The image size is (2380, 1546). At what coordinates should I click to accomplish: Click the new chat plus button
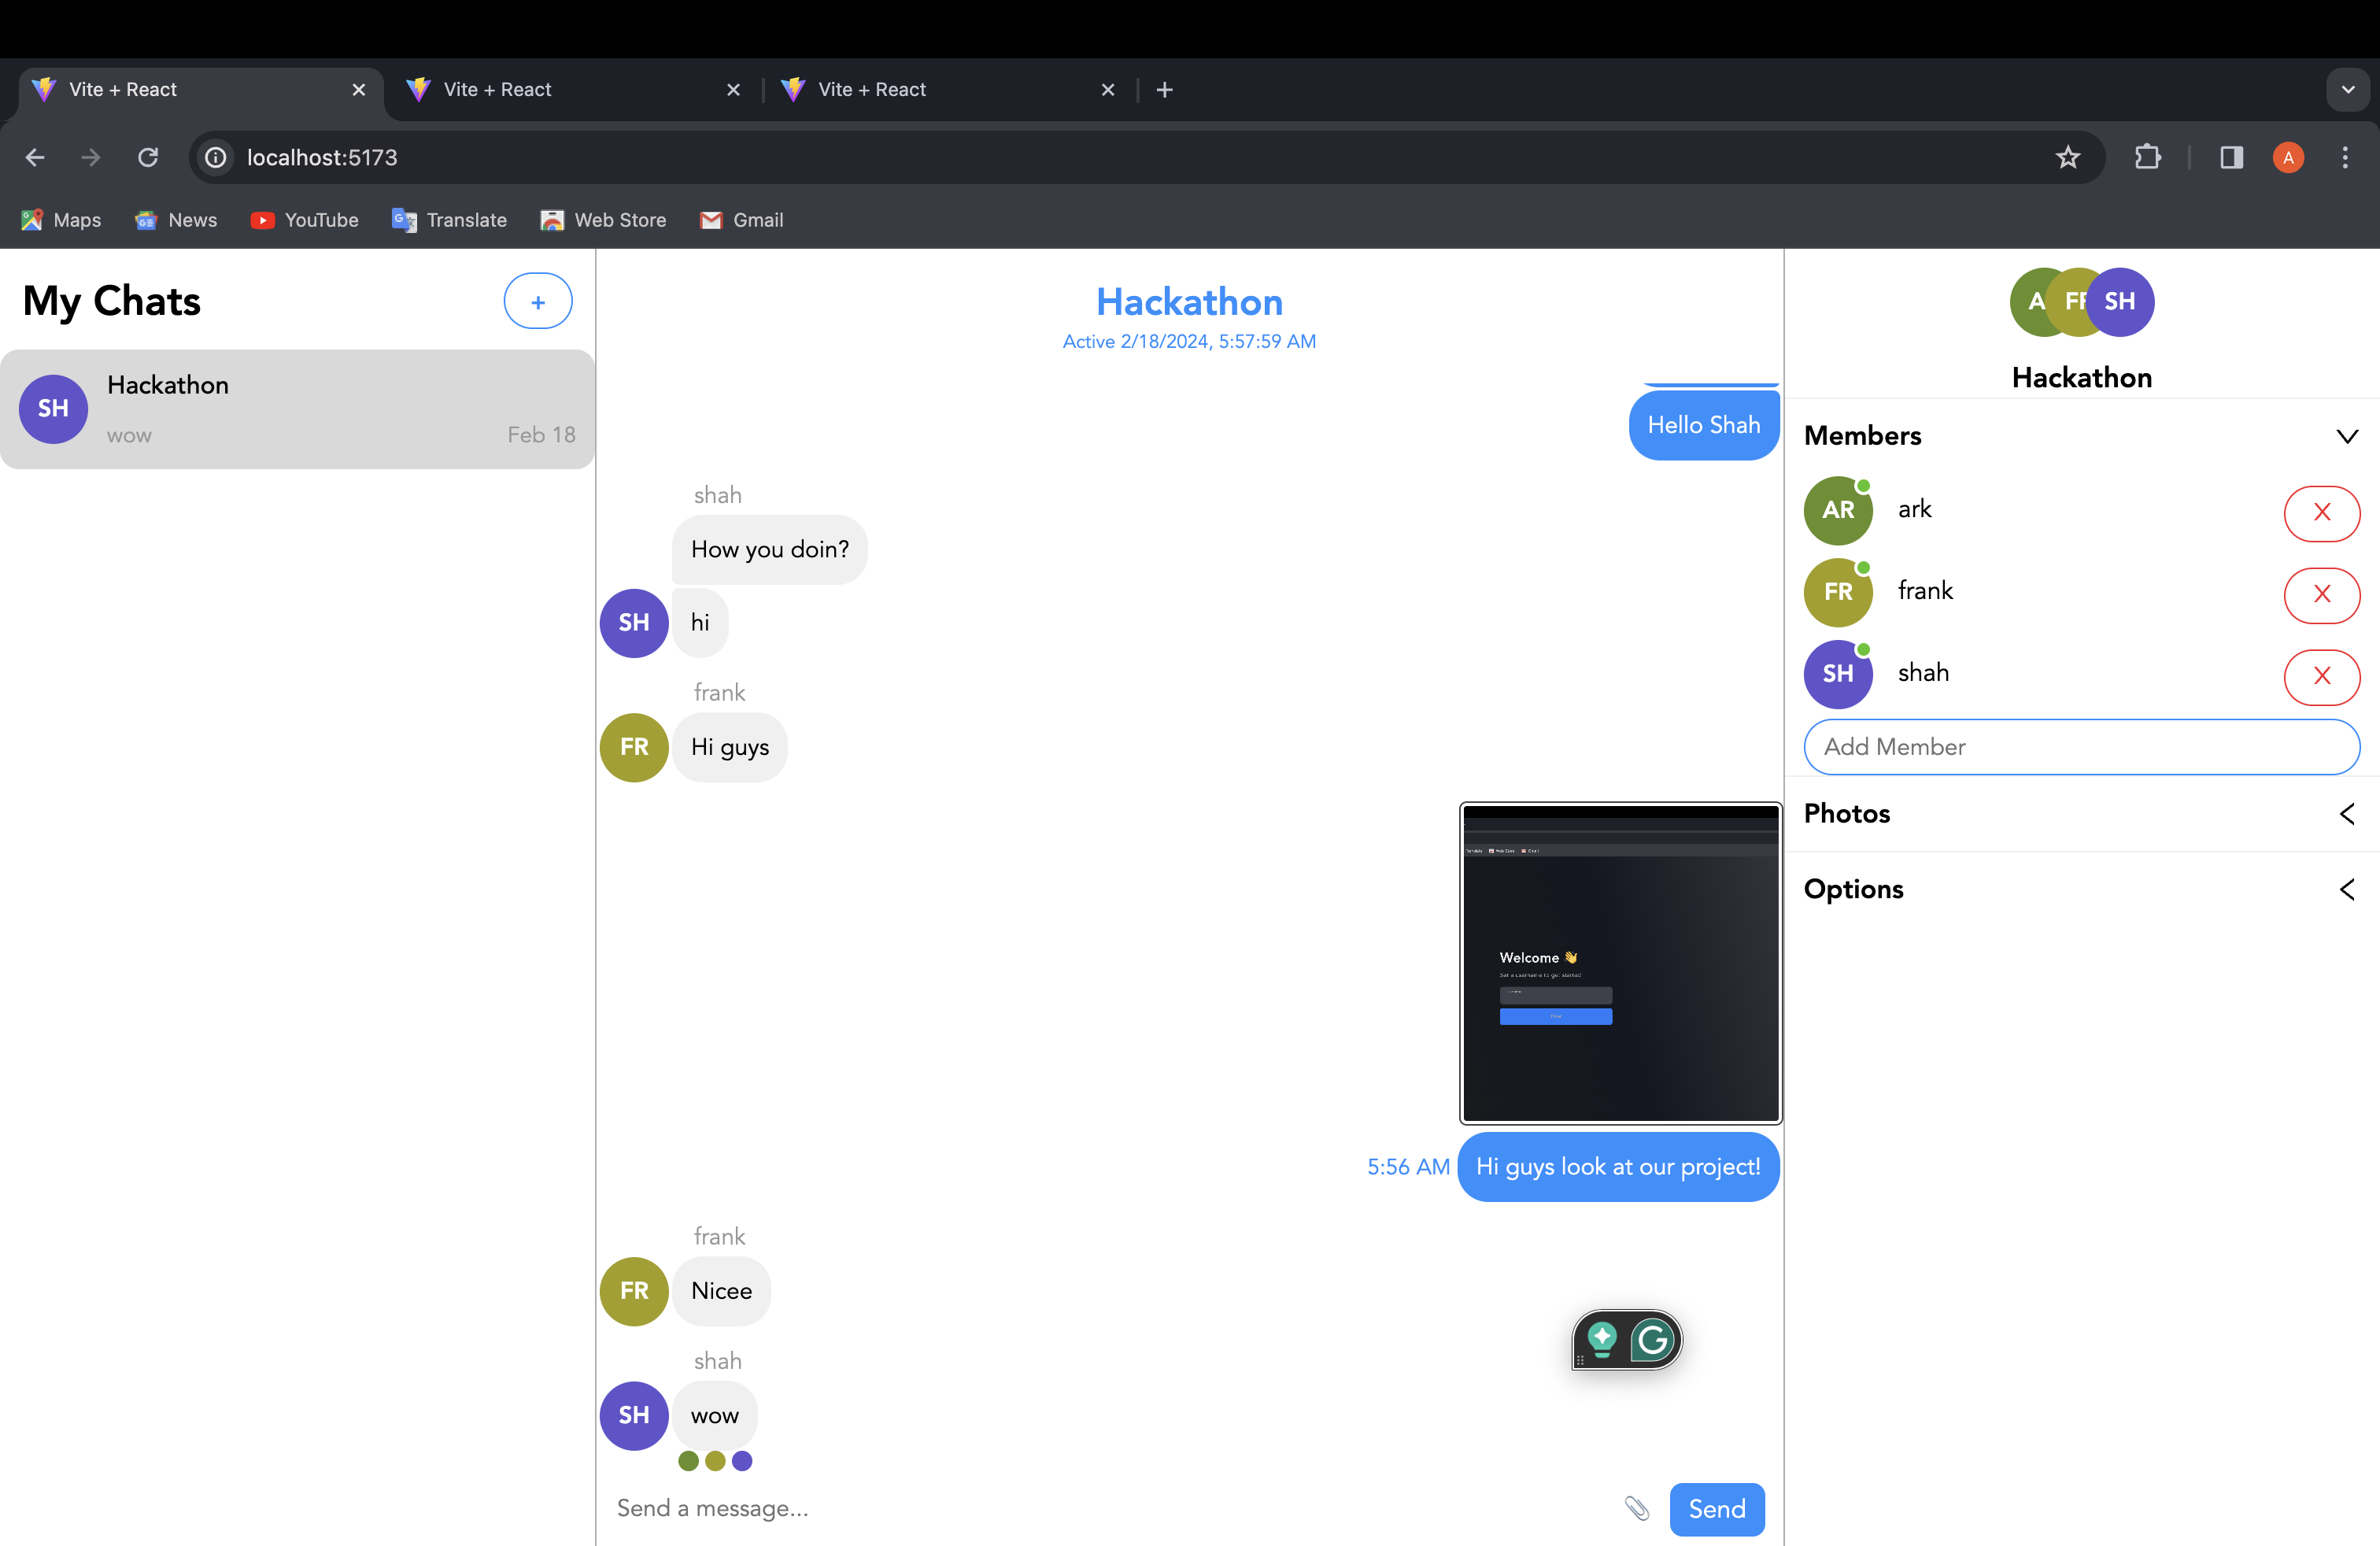click(537, 301)
